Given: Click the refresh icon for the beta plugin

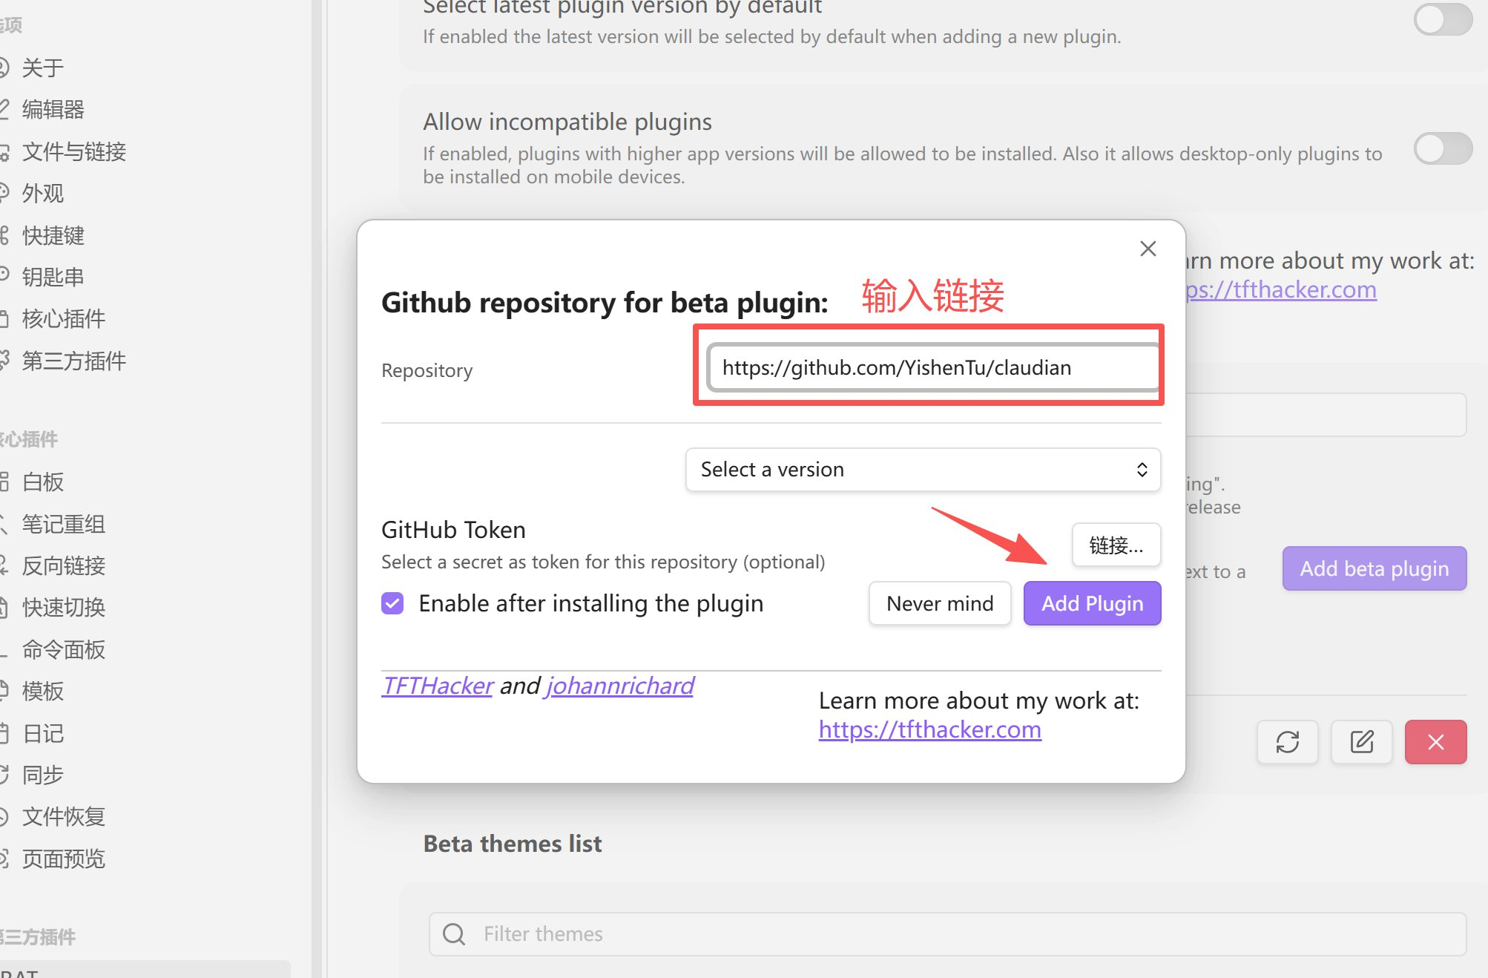Looking at the screenshot, I should 1287,741.
